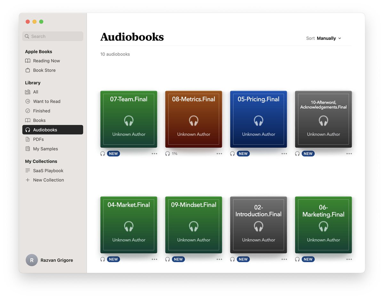Open 07-Team.Final audiobook cover
The width and height of the screenshot is (384, 298).
[x=129, y=119]
